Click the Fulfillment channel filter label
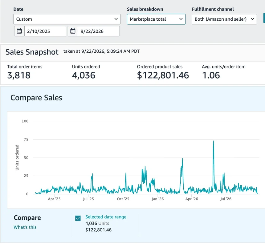Screen dimensions: 265x244 click(x=213, y=9)
